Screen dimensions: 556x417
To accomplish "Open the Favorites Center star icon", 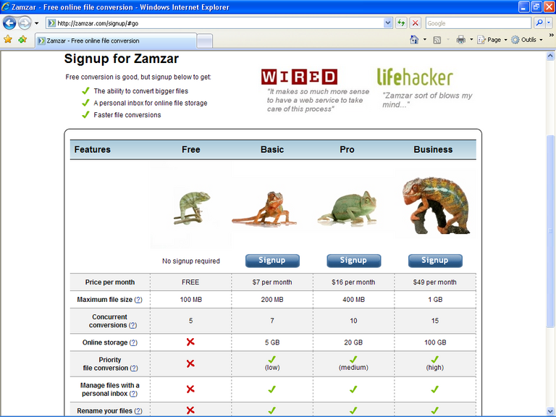I will coord(8,39).
